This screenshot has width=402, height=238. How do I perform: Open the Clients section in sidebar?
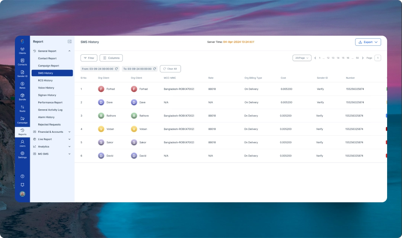[x=22, y=51]
